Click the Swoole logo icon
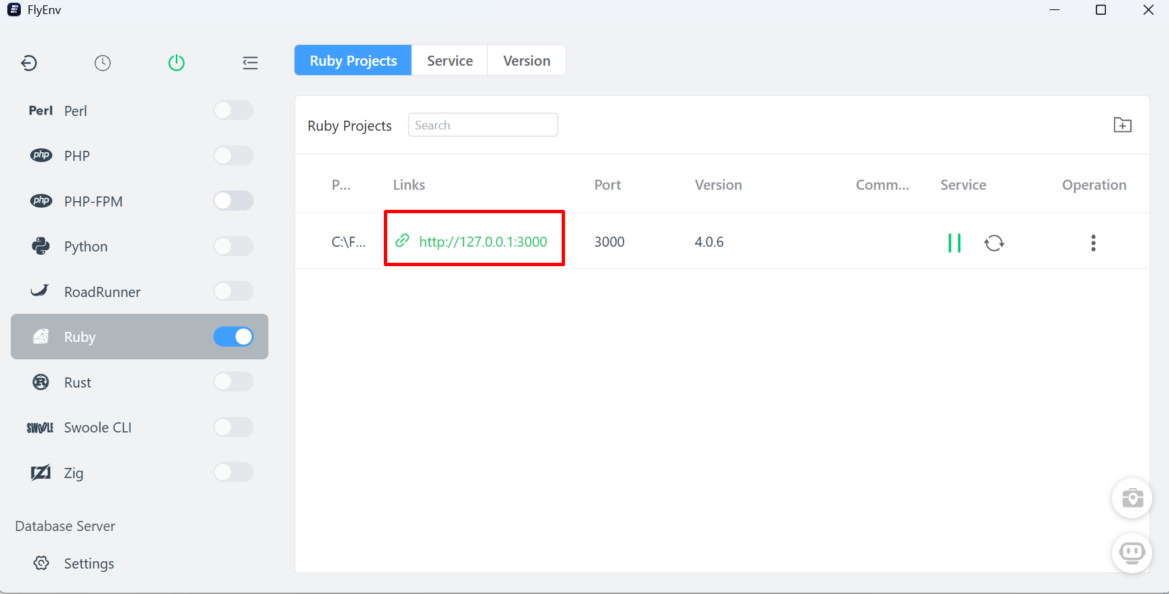 tap(40, 428)
